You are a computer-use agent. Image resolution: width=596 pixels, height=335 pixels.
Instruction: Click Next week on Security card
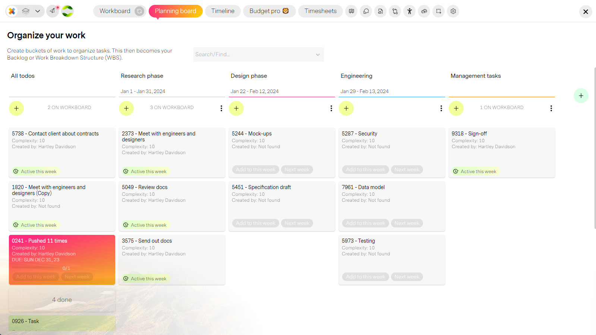point(407,169)
